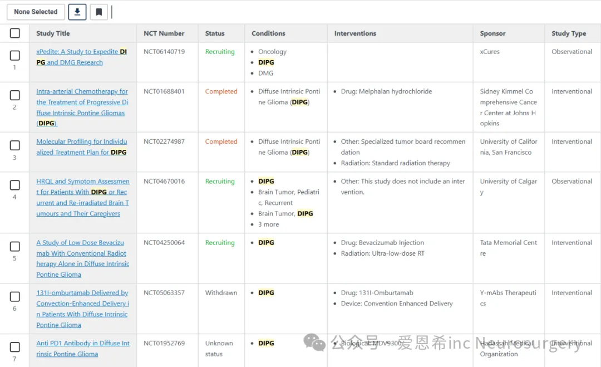Click the Study Title column header

click(53, 33)
